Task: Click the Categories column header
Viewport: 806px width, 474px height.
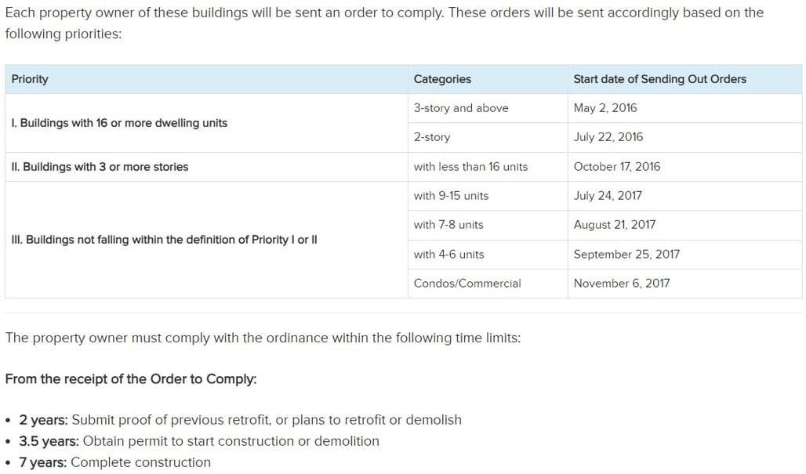Action: pos(488,79)
